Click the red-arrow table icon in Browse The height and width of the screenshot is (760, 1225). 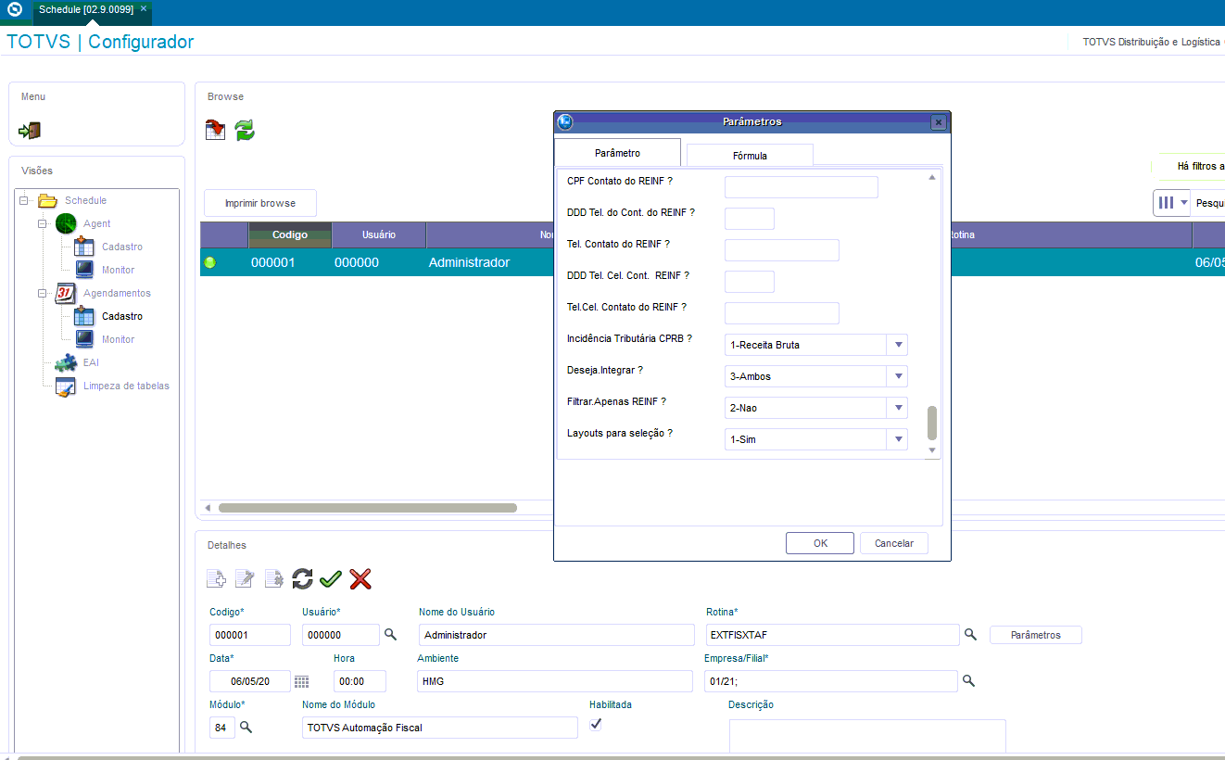click(216, 130)
